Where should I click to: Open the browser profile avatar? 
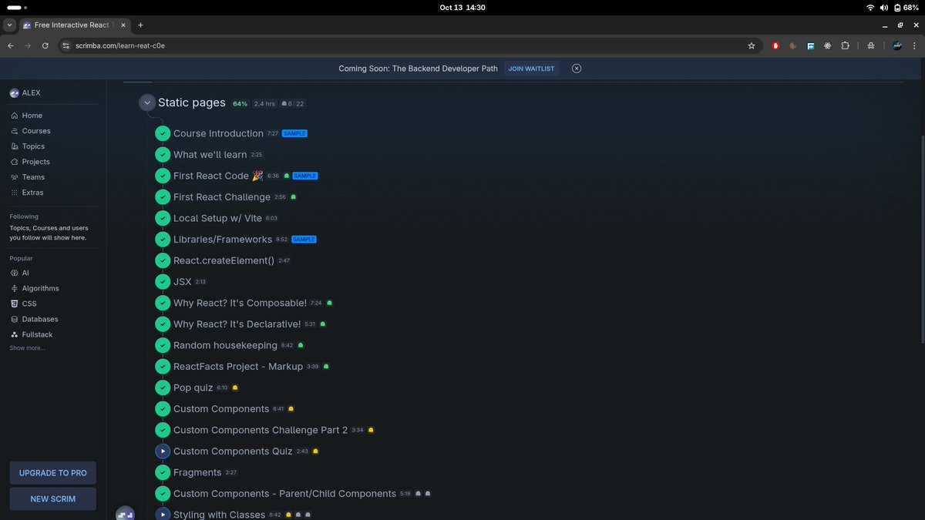coord(897,45)
